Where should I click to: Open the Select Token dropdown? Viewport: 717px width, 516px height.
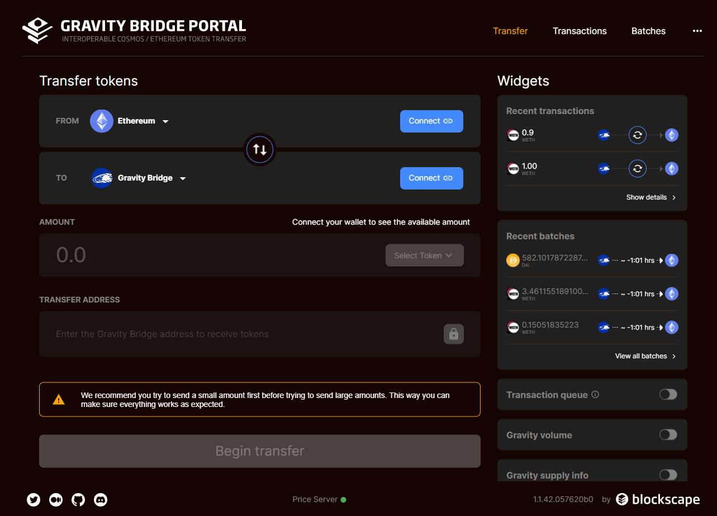[x=425, y=255]
